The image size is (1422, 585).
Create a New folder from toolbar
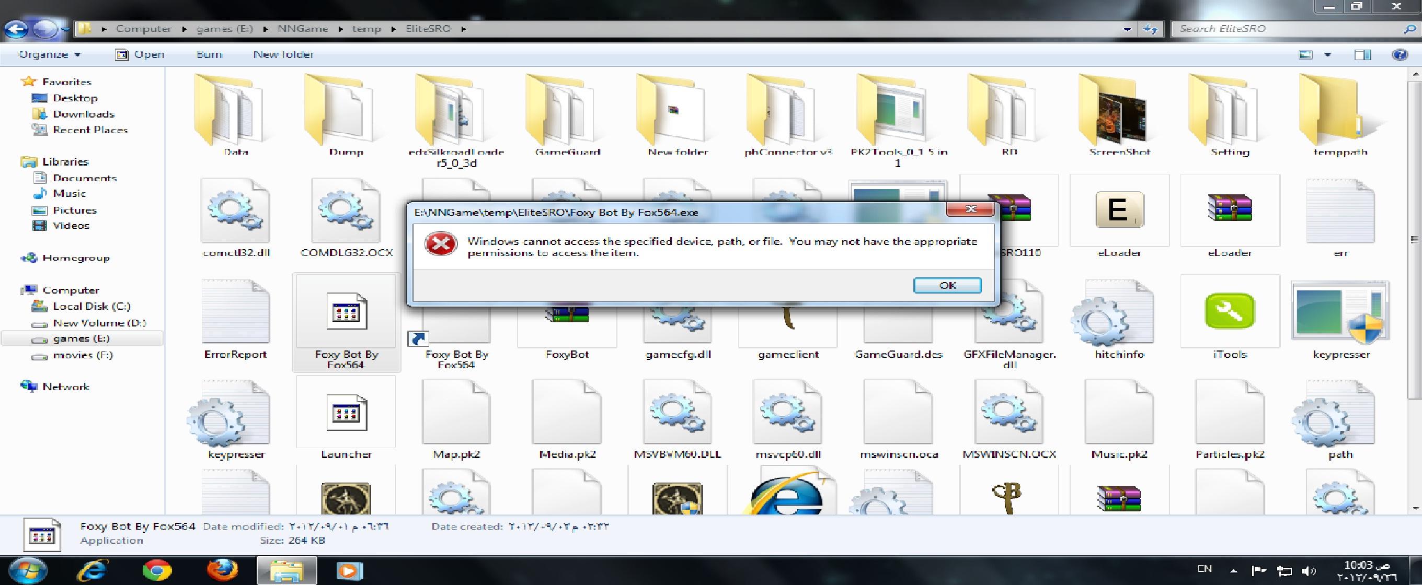(283, 55)
